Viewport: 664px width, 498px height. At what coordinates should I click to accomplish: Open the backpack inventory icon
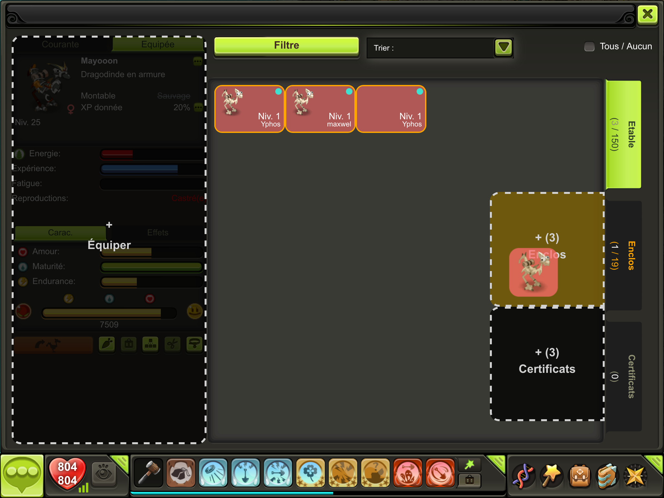(580, 476)
